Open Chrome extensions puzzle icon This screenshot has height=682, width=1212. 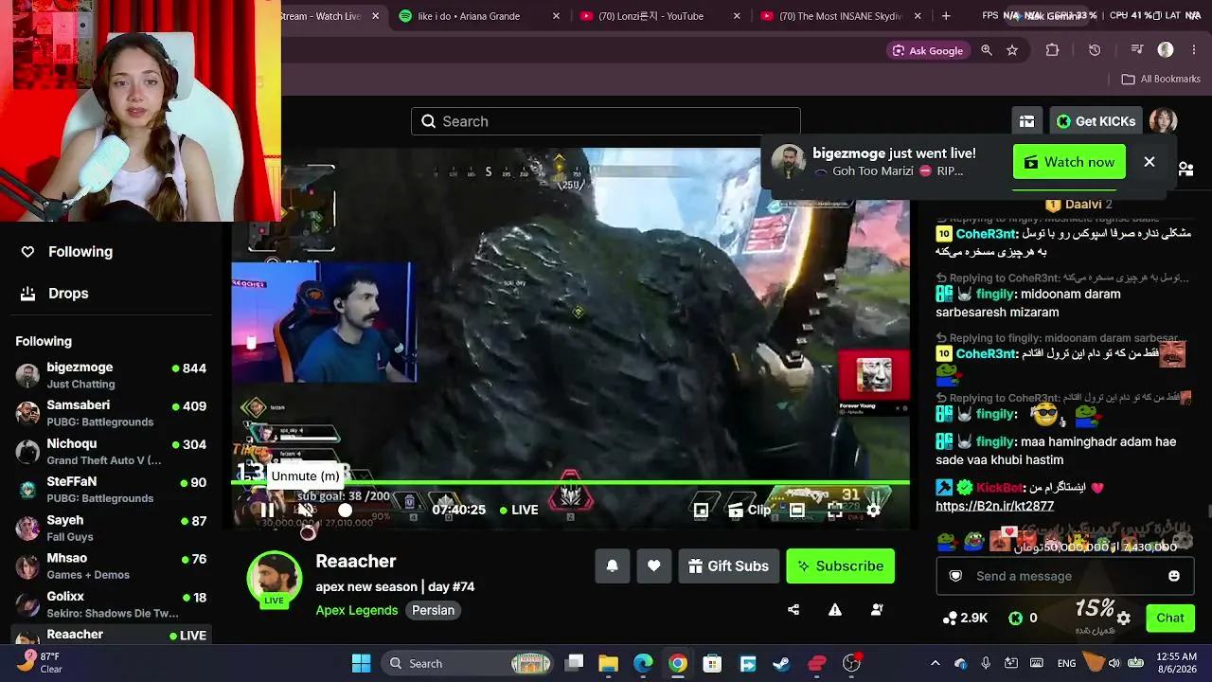coord(1052,50)
